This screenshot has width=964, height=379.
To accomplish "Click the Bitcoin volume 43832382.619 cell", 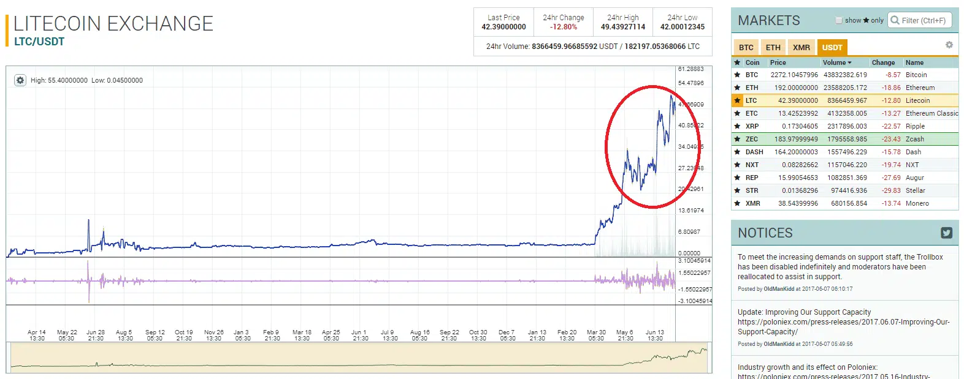I will coord(845,75).
